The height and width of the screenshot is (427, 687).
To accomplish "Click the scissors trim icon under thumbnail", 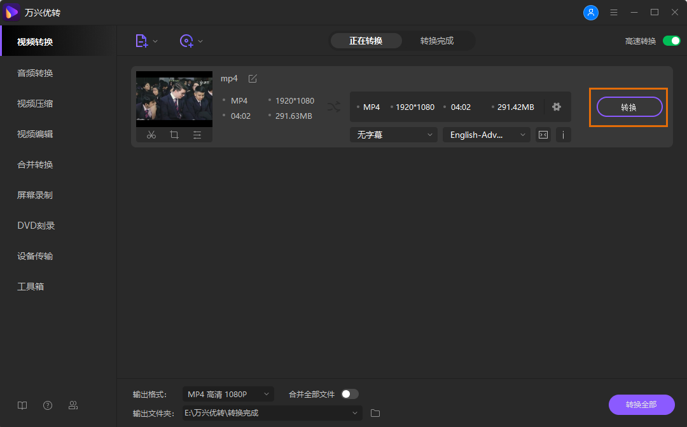I will point(151,135).
